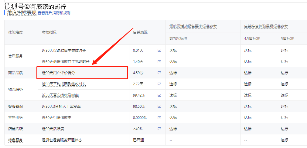The height and width of the screenshot is (148, 307).
Task: Click 前70%标准 column header
Action: (178, 38)
